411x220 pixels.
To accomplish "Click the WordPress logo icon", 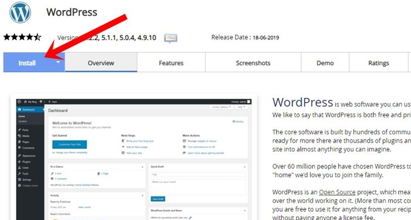I will pos(20,12).
